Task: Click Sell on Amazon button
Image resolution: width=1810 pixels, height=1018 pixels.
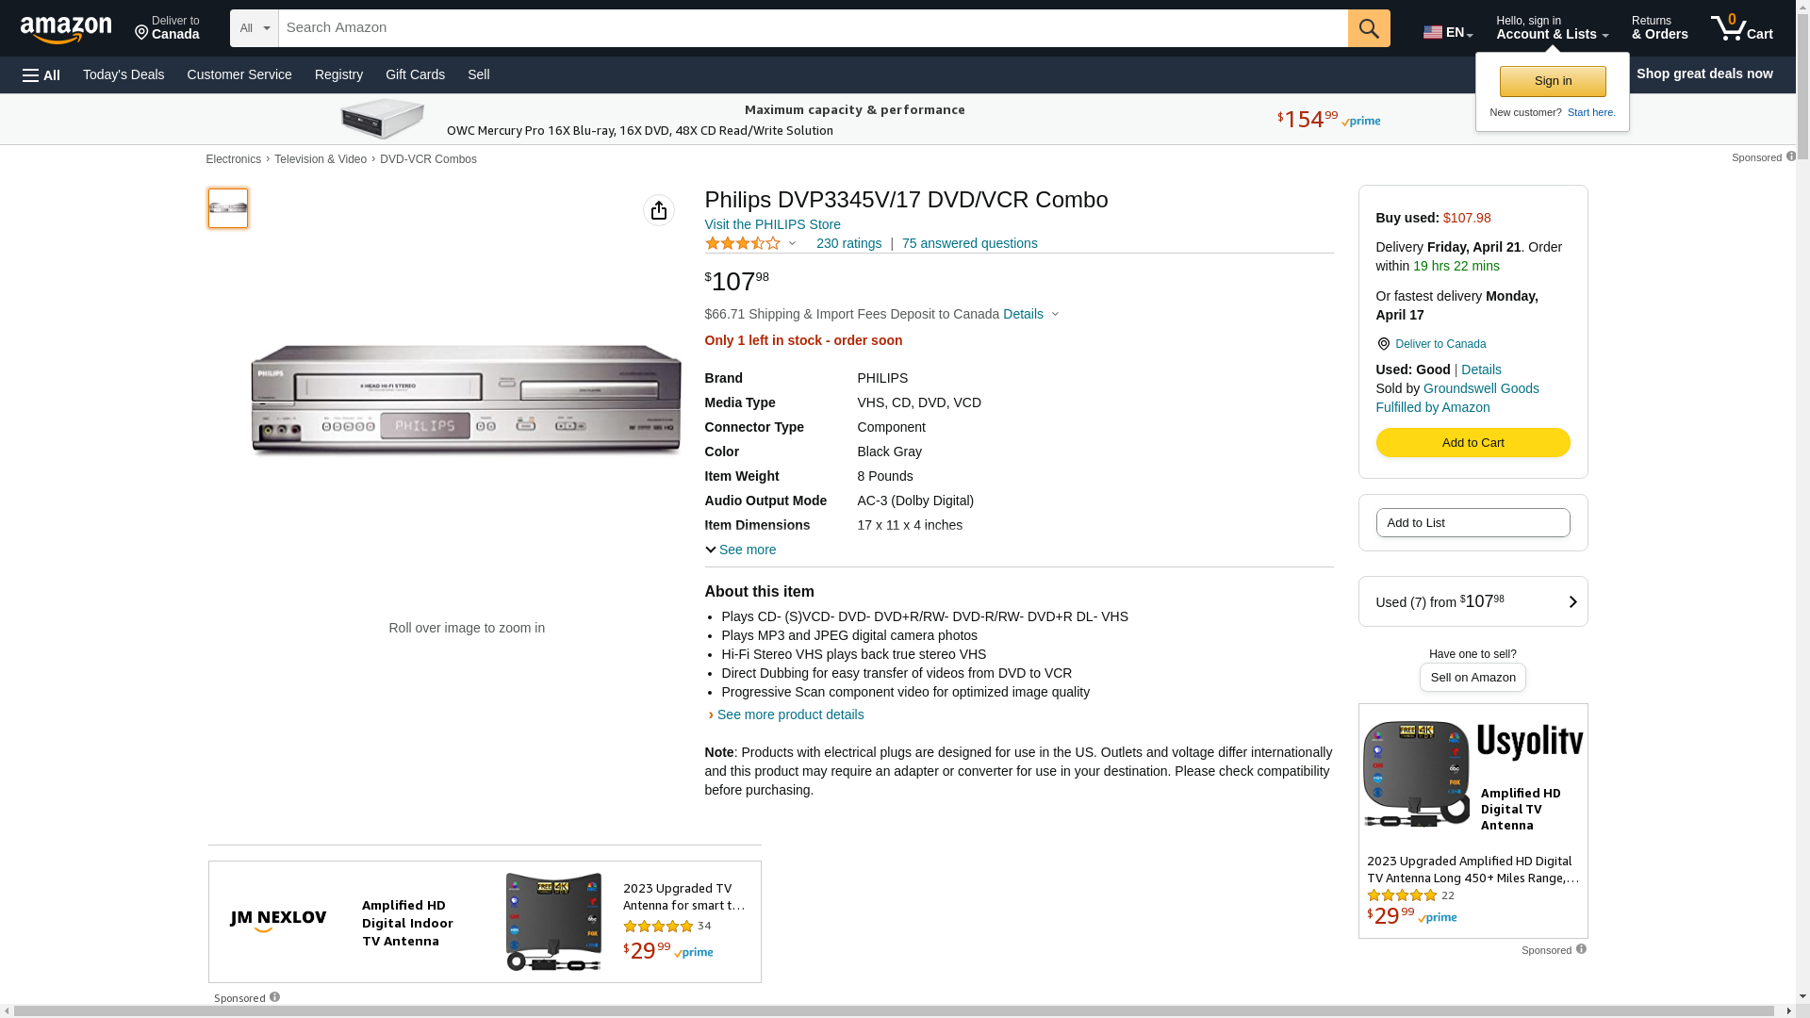Action: 1473,677
